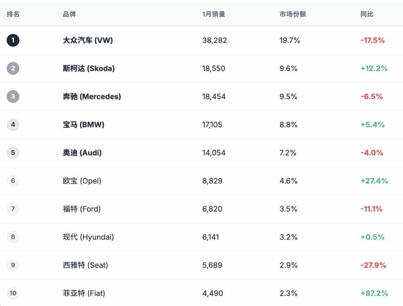The image size is (403, 306).
Task: Click the 同比 column header
Action: 366,14
